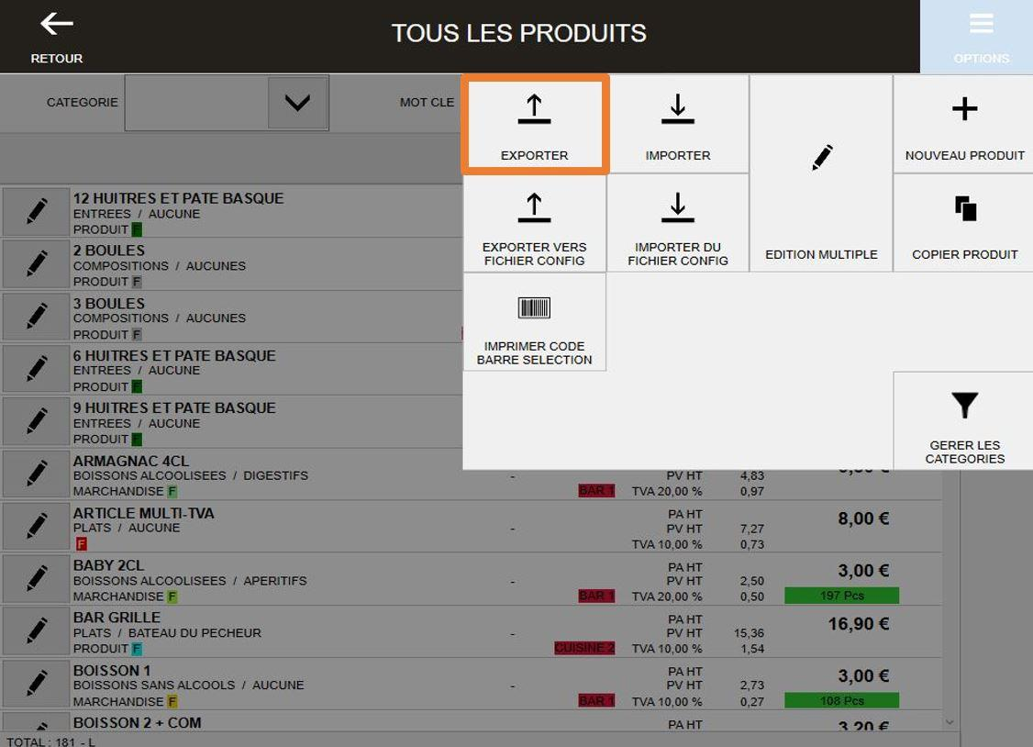Select ARTICLE MULTI-TVA product name
Viewport: 1033px width, 747px height.
[144, 513]
